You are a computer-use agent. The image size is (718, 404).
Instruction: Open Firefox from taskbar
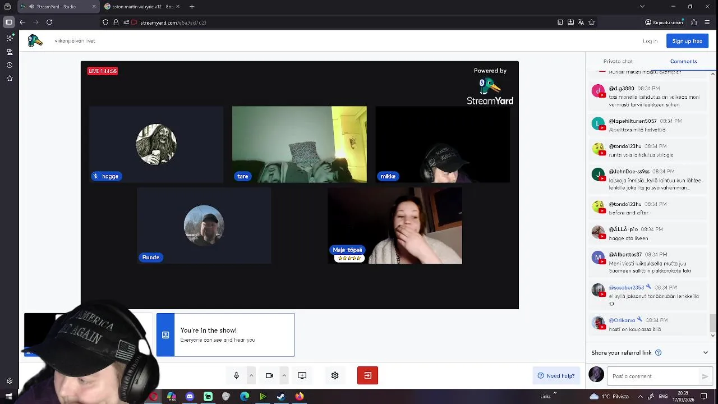pos(300,397)
